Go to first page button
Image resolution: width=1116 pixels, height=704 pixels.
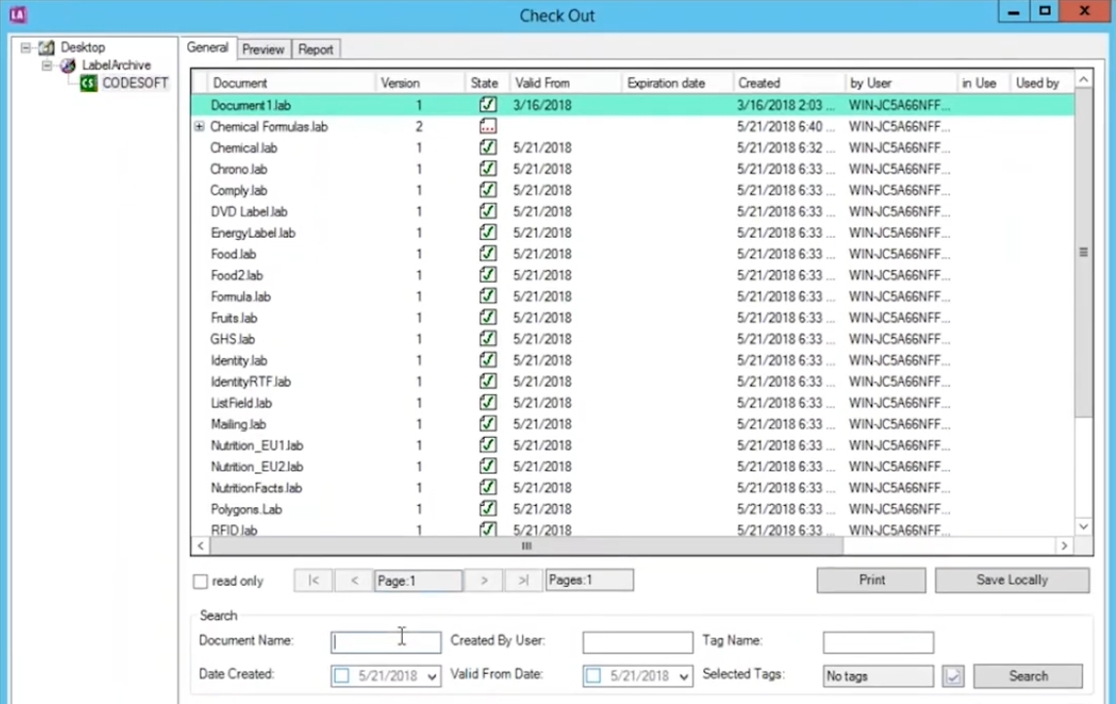click(313, 580)
